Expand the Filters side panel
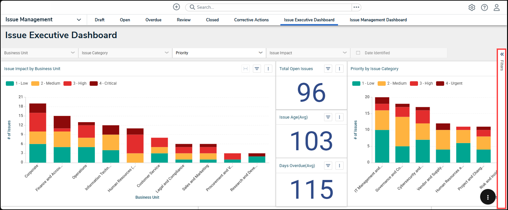Viewport: 508px width, 210px height. 502,54
